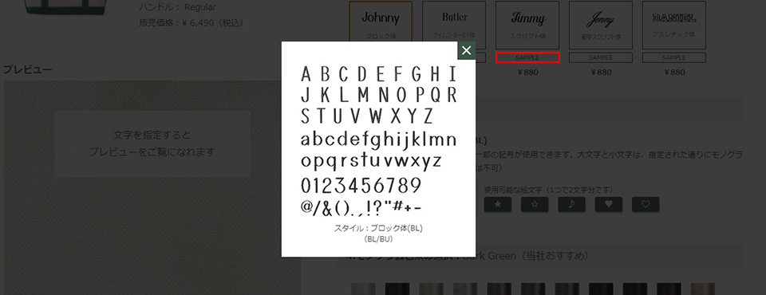Pick the second thread color swatch

pos(397,289)
